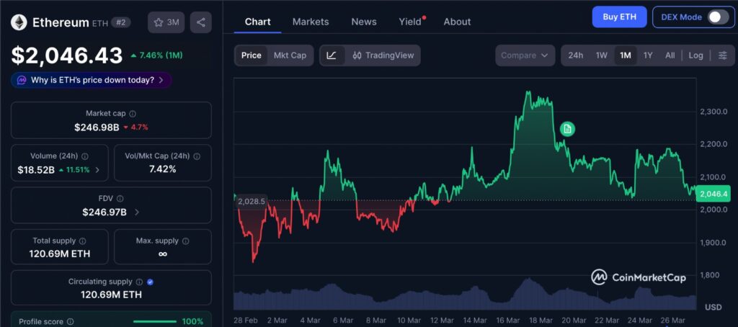Open the Markets tab
The height and width of the screenshot is (327, 738).
(311, 22)
